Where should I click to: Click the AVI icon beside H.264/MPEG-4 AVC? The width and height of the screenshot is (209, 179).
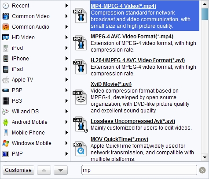tap(80, 67)
